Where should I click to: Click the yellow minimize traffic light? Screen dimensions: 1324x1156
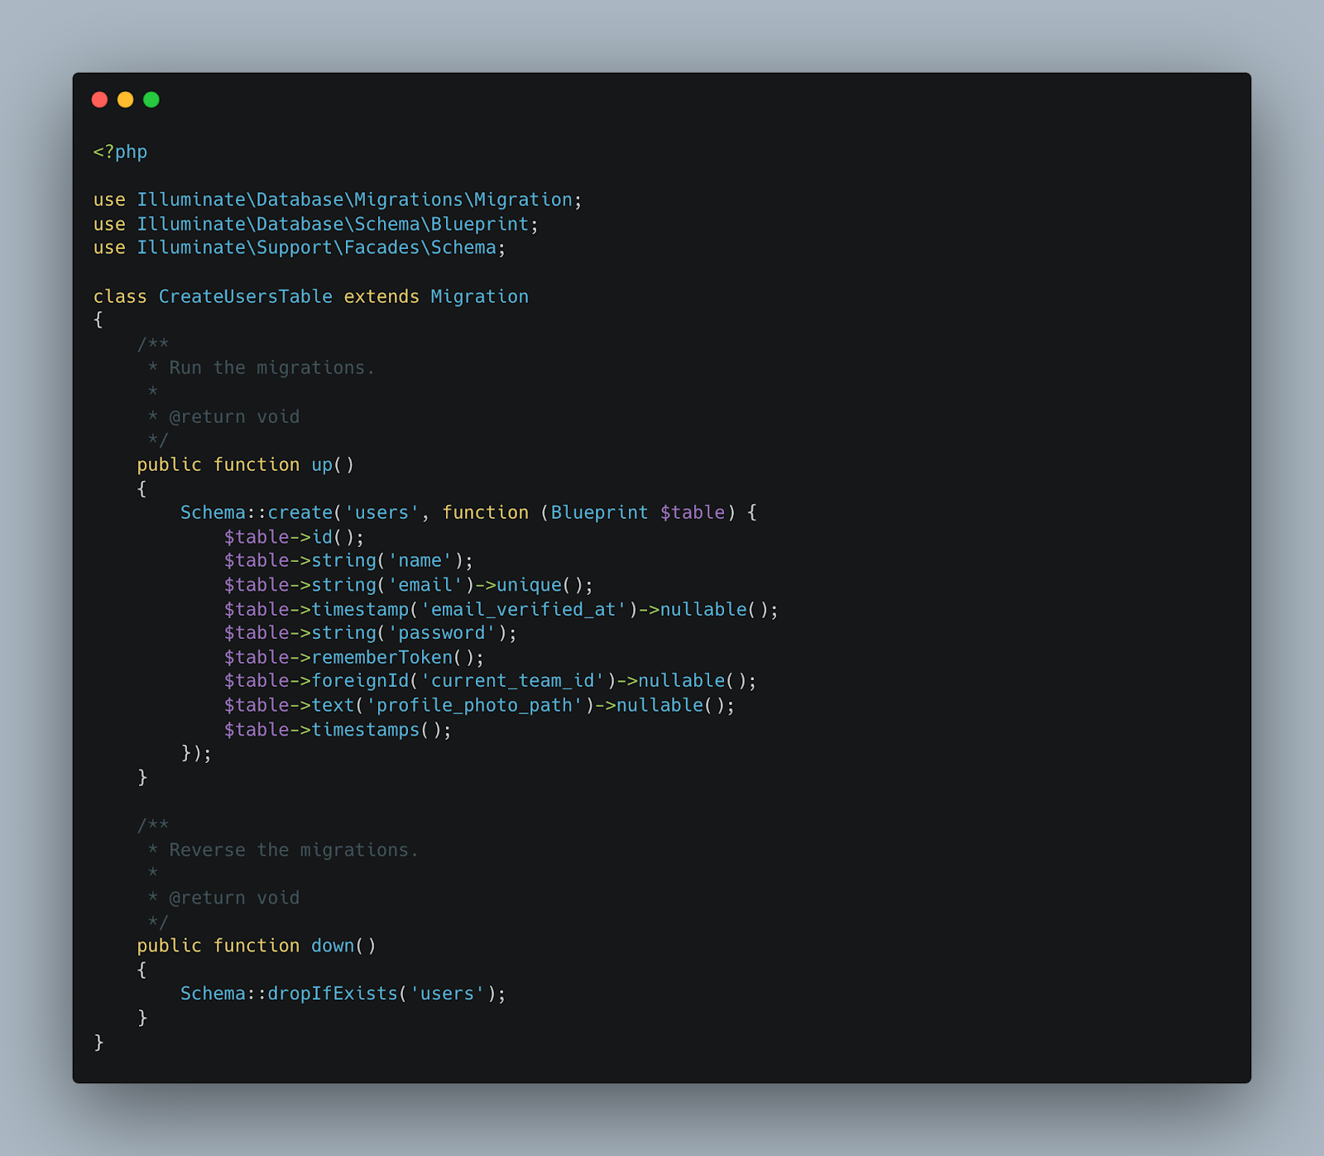(125, 99)
